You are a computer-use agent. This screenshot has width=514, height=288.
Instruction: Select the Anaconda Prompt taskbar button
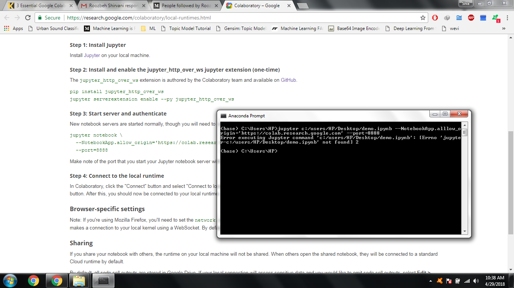[x=103, y=280]
